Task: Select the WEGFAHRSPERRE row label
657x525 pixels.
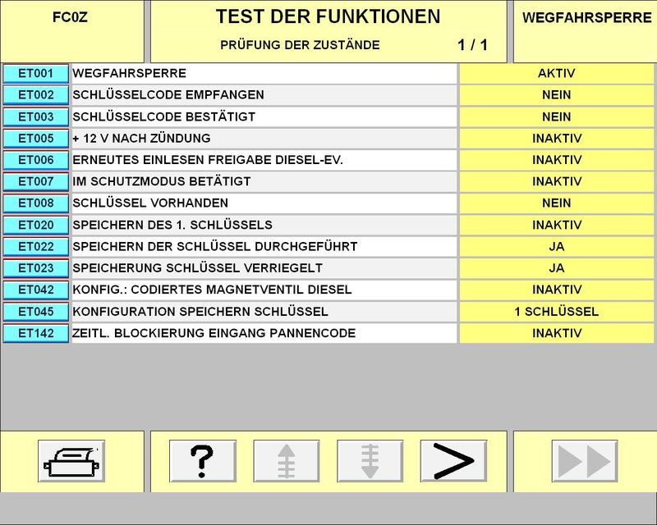Action: pos(263,73)
